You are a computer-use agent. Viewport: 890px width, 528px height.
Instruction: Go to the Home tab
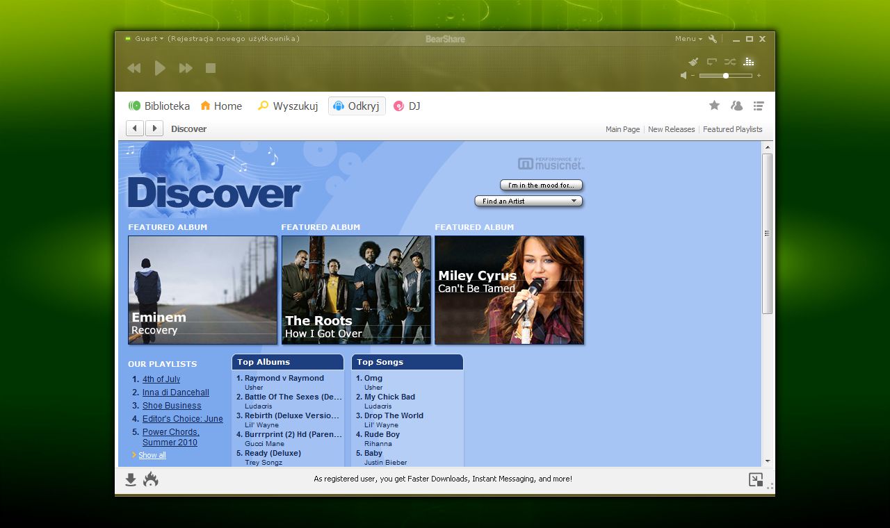coord(221,106)
